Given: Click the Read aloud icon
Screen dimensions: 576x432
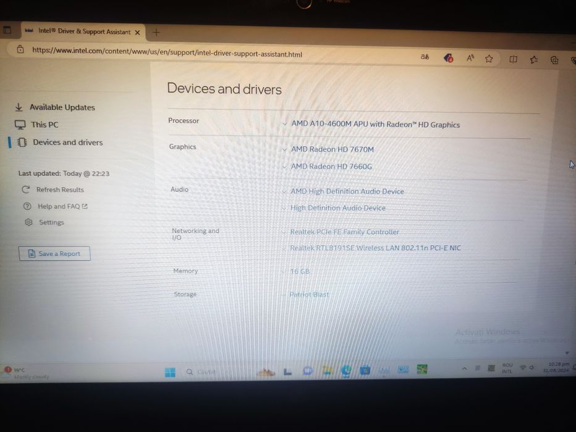Looking at the screenshot, I should 470,58.
